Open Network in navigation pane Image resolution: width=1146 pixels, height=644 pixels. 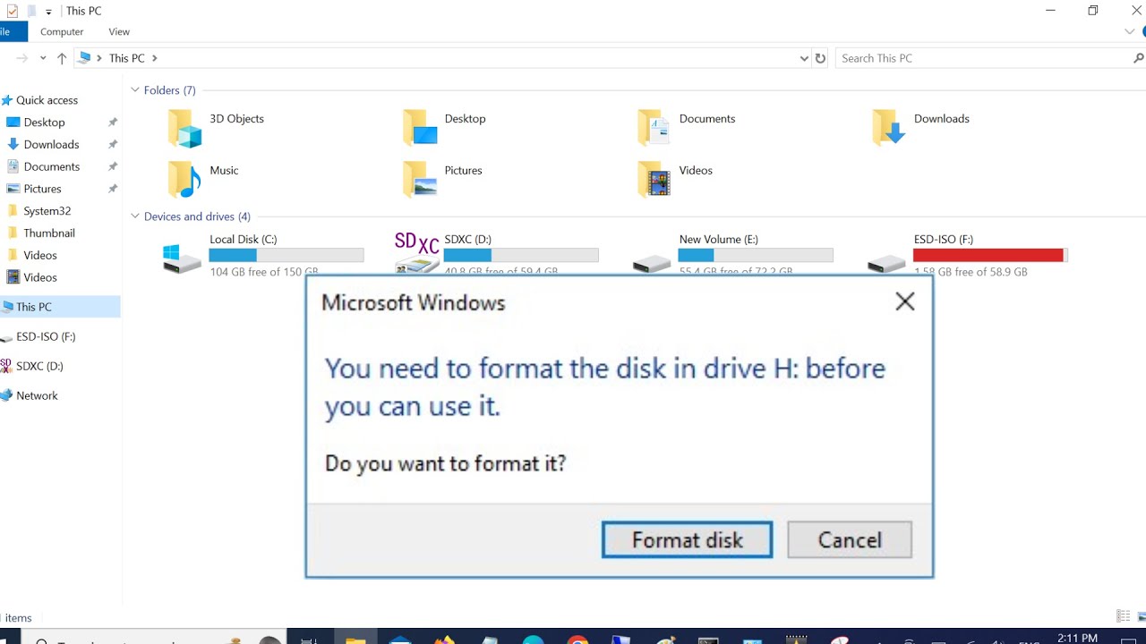click(37, 395)
